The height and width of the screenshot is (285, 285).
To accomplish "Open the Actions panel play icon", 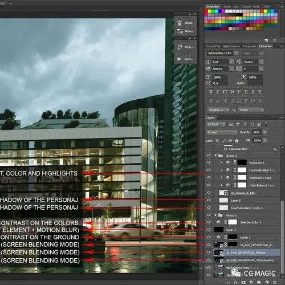I will click(180, 59).
